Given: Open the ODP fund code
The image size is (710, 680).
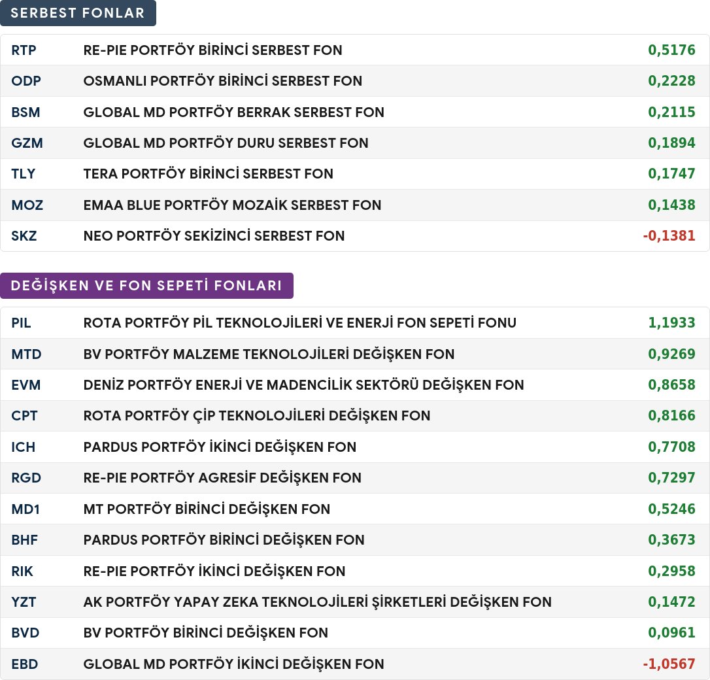Looking at the screenshot, I should click(x=26, y=81).
